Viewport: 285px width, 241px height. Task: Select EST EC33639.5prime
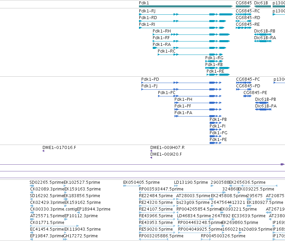(233, 219)
